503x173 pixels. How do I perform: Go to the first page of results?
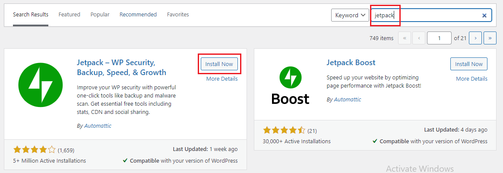tap(404, 38)
